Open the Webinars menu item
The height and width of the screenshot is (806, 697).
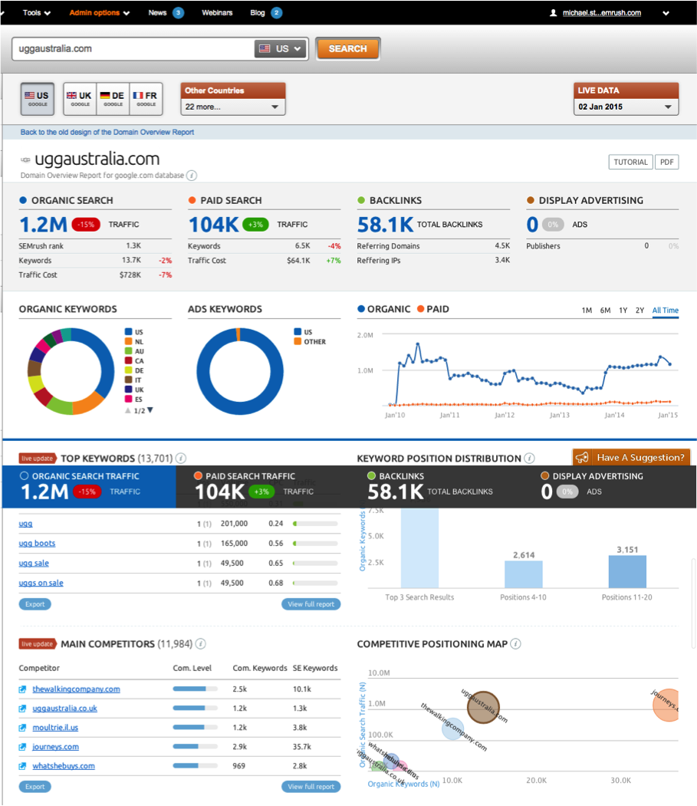pyautogui.click(x=217, y=13)
